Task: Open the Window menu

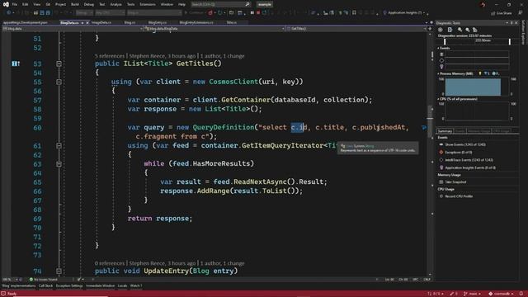Action: pos(167,4)
